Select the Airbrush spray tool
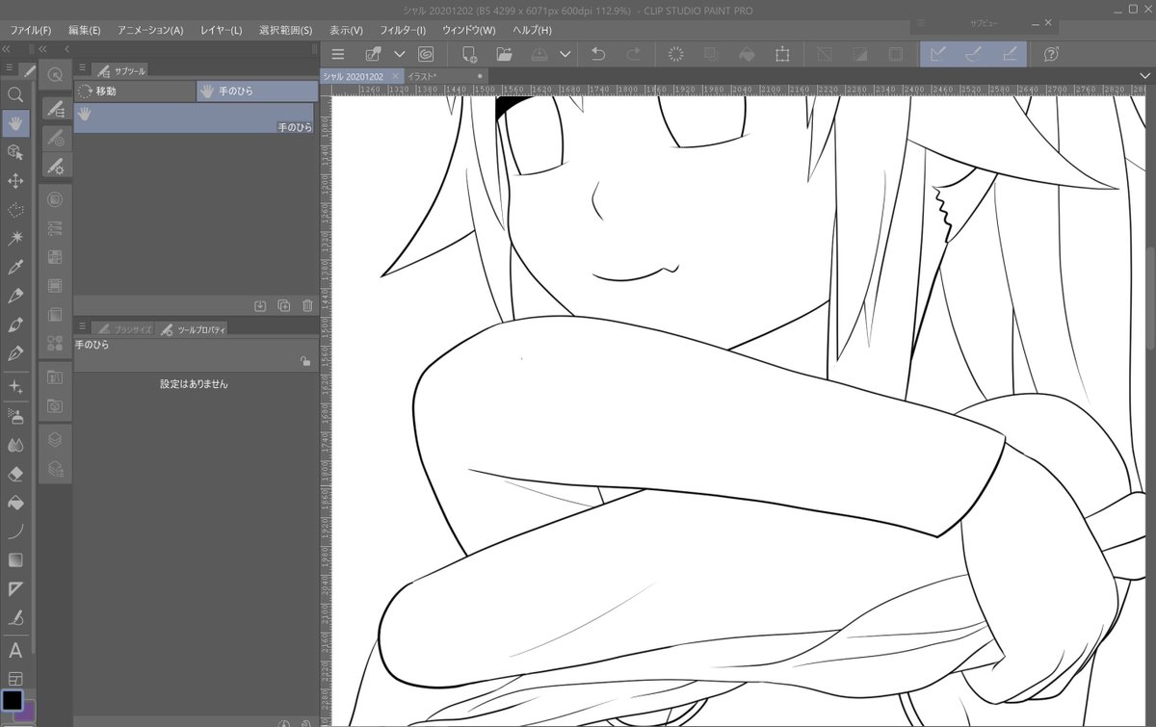This screenshot has width=1156, height=727. [x=15, y=416]
